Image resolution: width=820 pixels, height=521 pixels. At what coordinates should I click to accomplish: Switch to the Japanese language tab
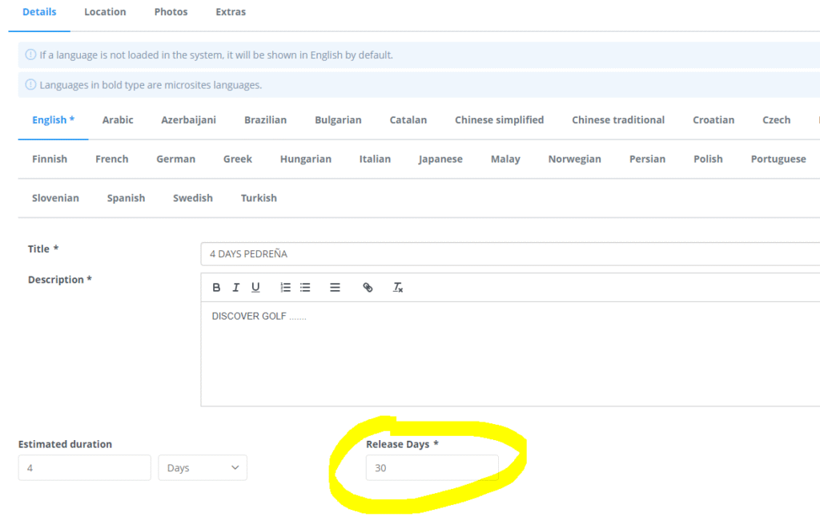(x=440, y=159)
